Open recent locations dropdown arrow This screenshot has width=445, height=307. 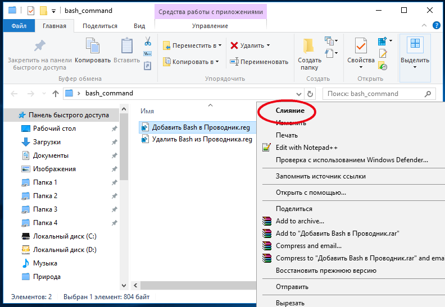point(44,94)
